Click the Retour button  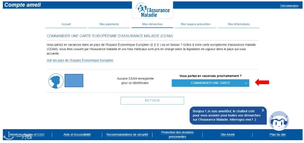152,101
